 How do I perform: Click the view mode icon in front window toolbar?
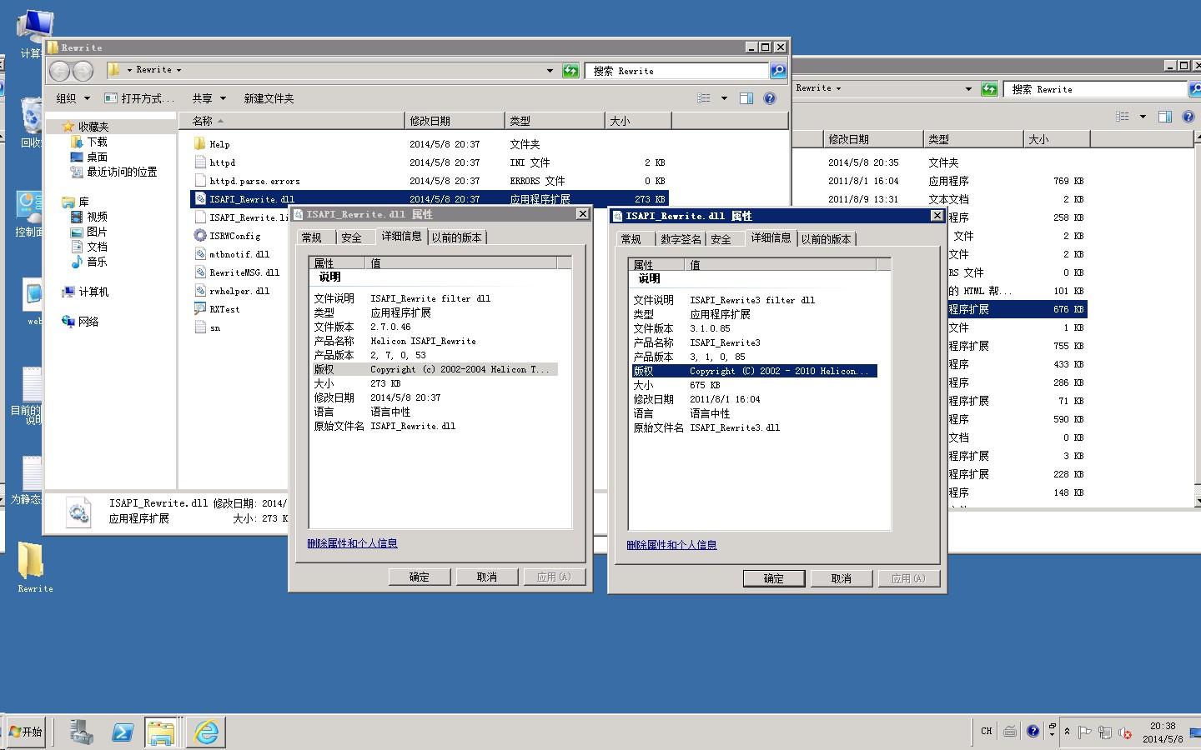[x=704, y=98]
